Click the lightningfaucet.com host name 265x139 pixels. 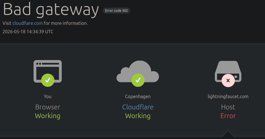coord(228,96)
